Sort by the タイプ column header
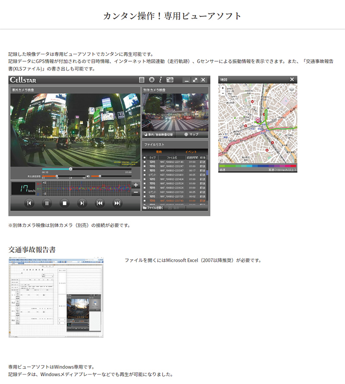 (x=152, y=158)
